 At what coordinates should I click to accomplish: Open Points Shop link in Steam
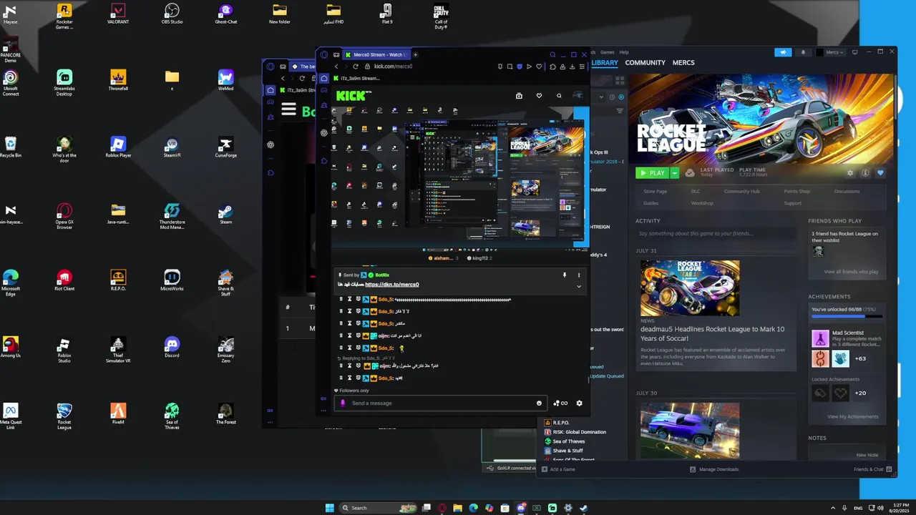(796, 192)
